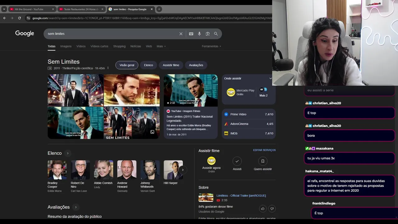View site information icon in address bar
Image resolution: width=398 pixels, height=224 pixels.
pyautogui.click(x=28, y=18)
